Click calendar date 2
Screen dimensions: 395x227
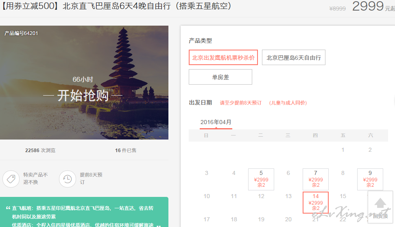tap(370, 150)
